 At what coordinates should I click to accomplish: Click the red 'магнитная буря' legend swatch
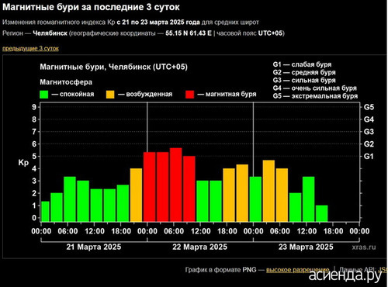pos(190,95)
